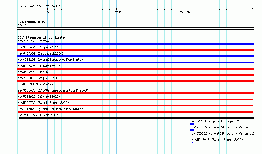Click the tiny nsv4553702 blue marker

click(x=190, y=136)
